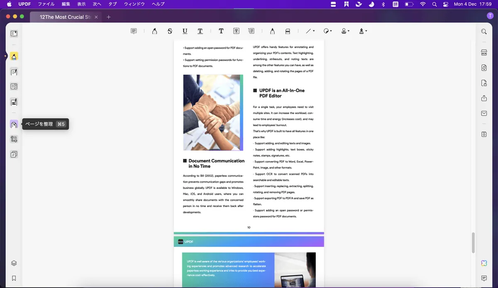Click the Search magnifier in right sidebar
Screen dimensions: 498x288
pos(484,32)
